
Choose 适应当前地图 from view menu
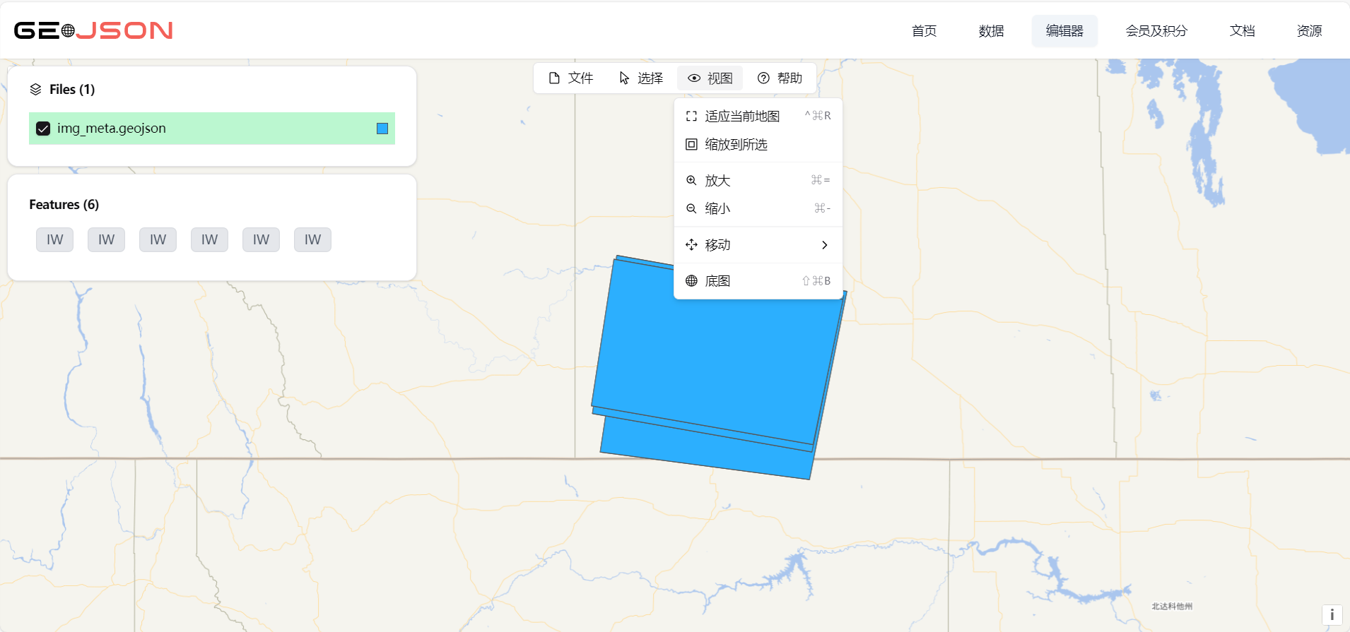point(758,116)
